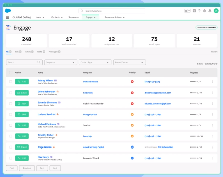223x177 pixels.
Task: Click the priority icon for Debra Robertson
Action: 132,93
